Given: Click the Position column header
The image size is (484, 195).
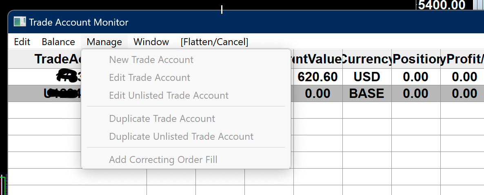Looking at the screenshot, I should click(x=416, y=59).
